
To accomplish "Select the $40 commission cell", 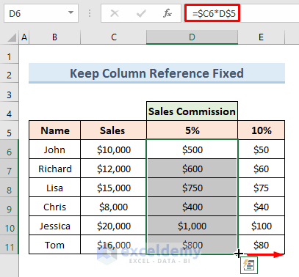I will pos(262,207).
